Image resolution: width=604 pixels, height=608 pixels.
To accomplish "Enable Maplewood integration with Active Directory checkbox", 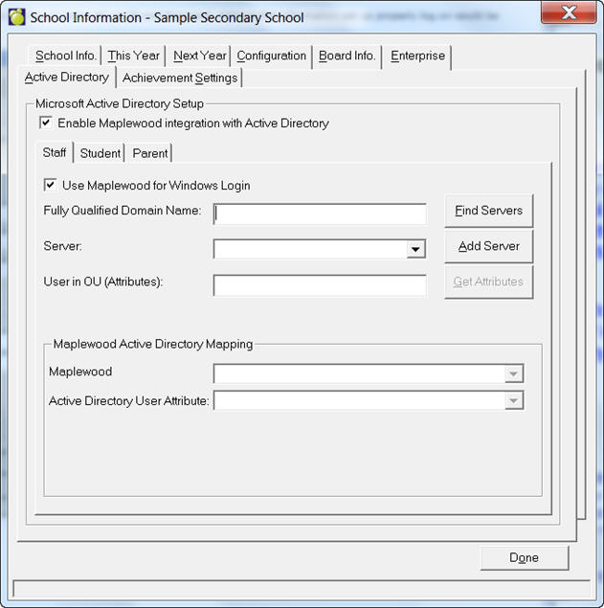I will point(45,123).
